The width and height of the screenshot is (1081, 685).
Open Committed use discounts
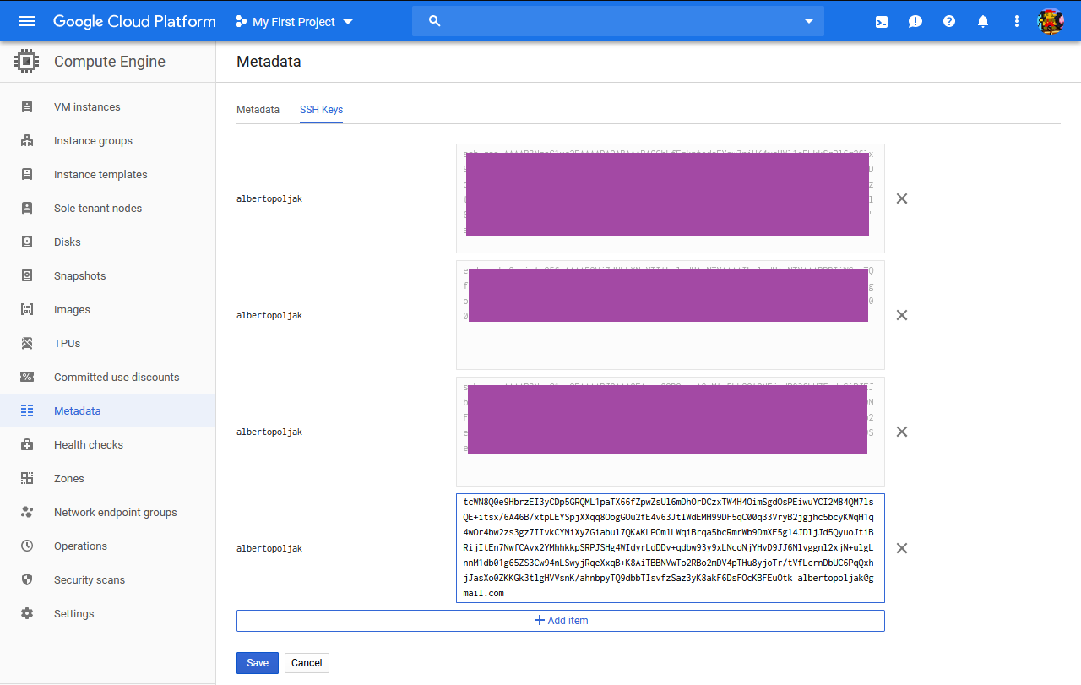point(117,378)
